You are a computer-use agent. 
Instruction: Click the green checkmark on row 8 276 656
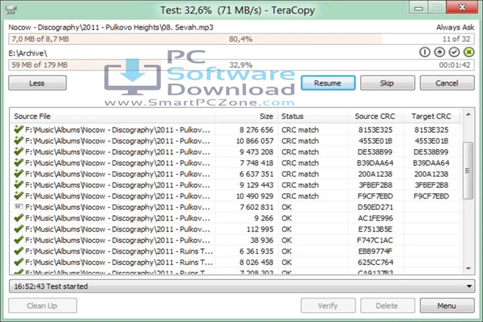[19, 129]
